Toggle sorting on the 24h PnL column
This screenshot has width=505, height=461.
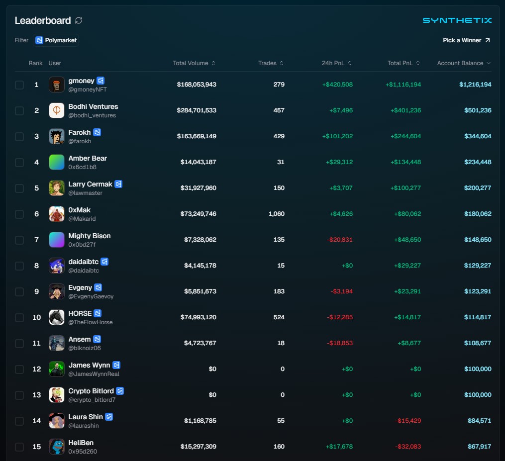pos(350,63)
